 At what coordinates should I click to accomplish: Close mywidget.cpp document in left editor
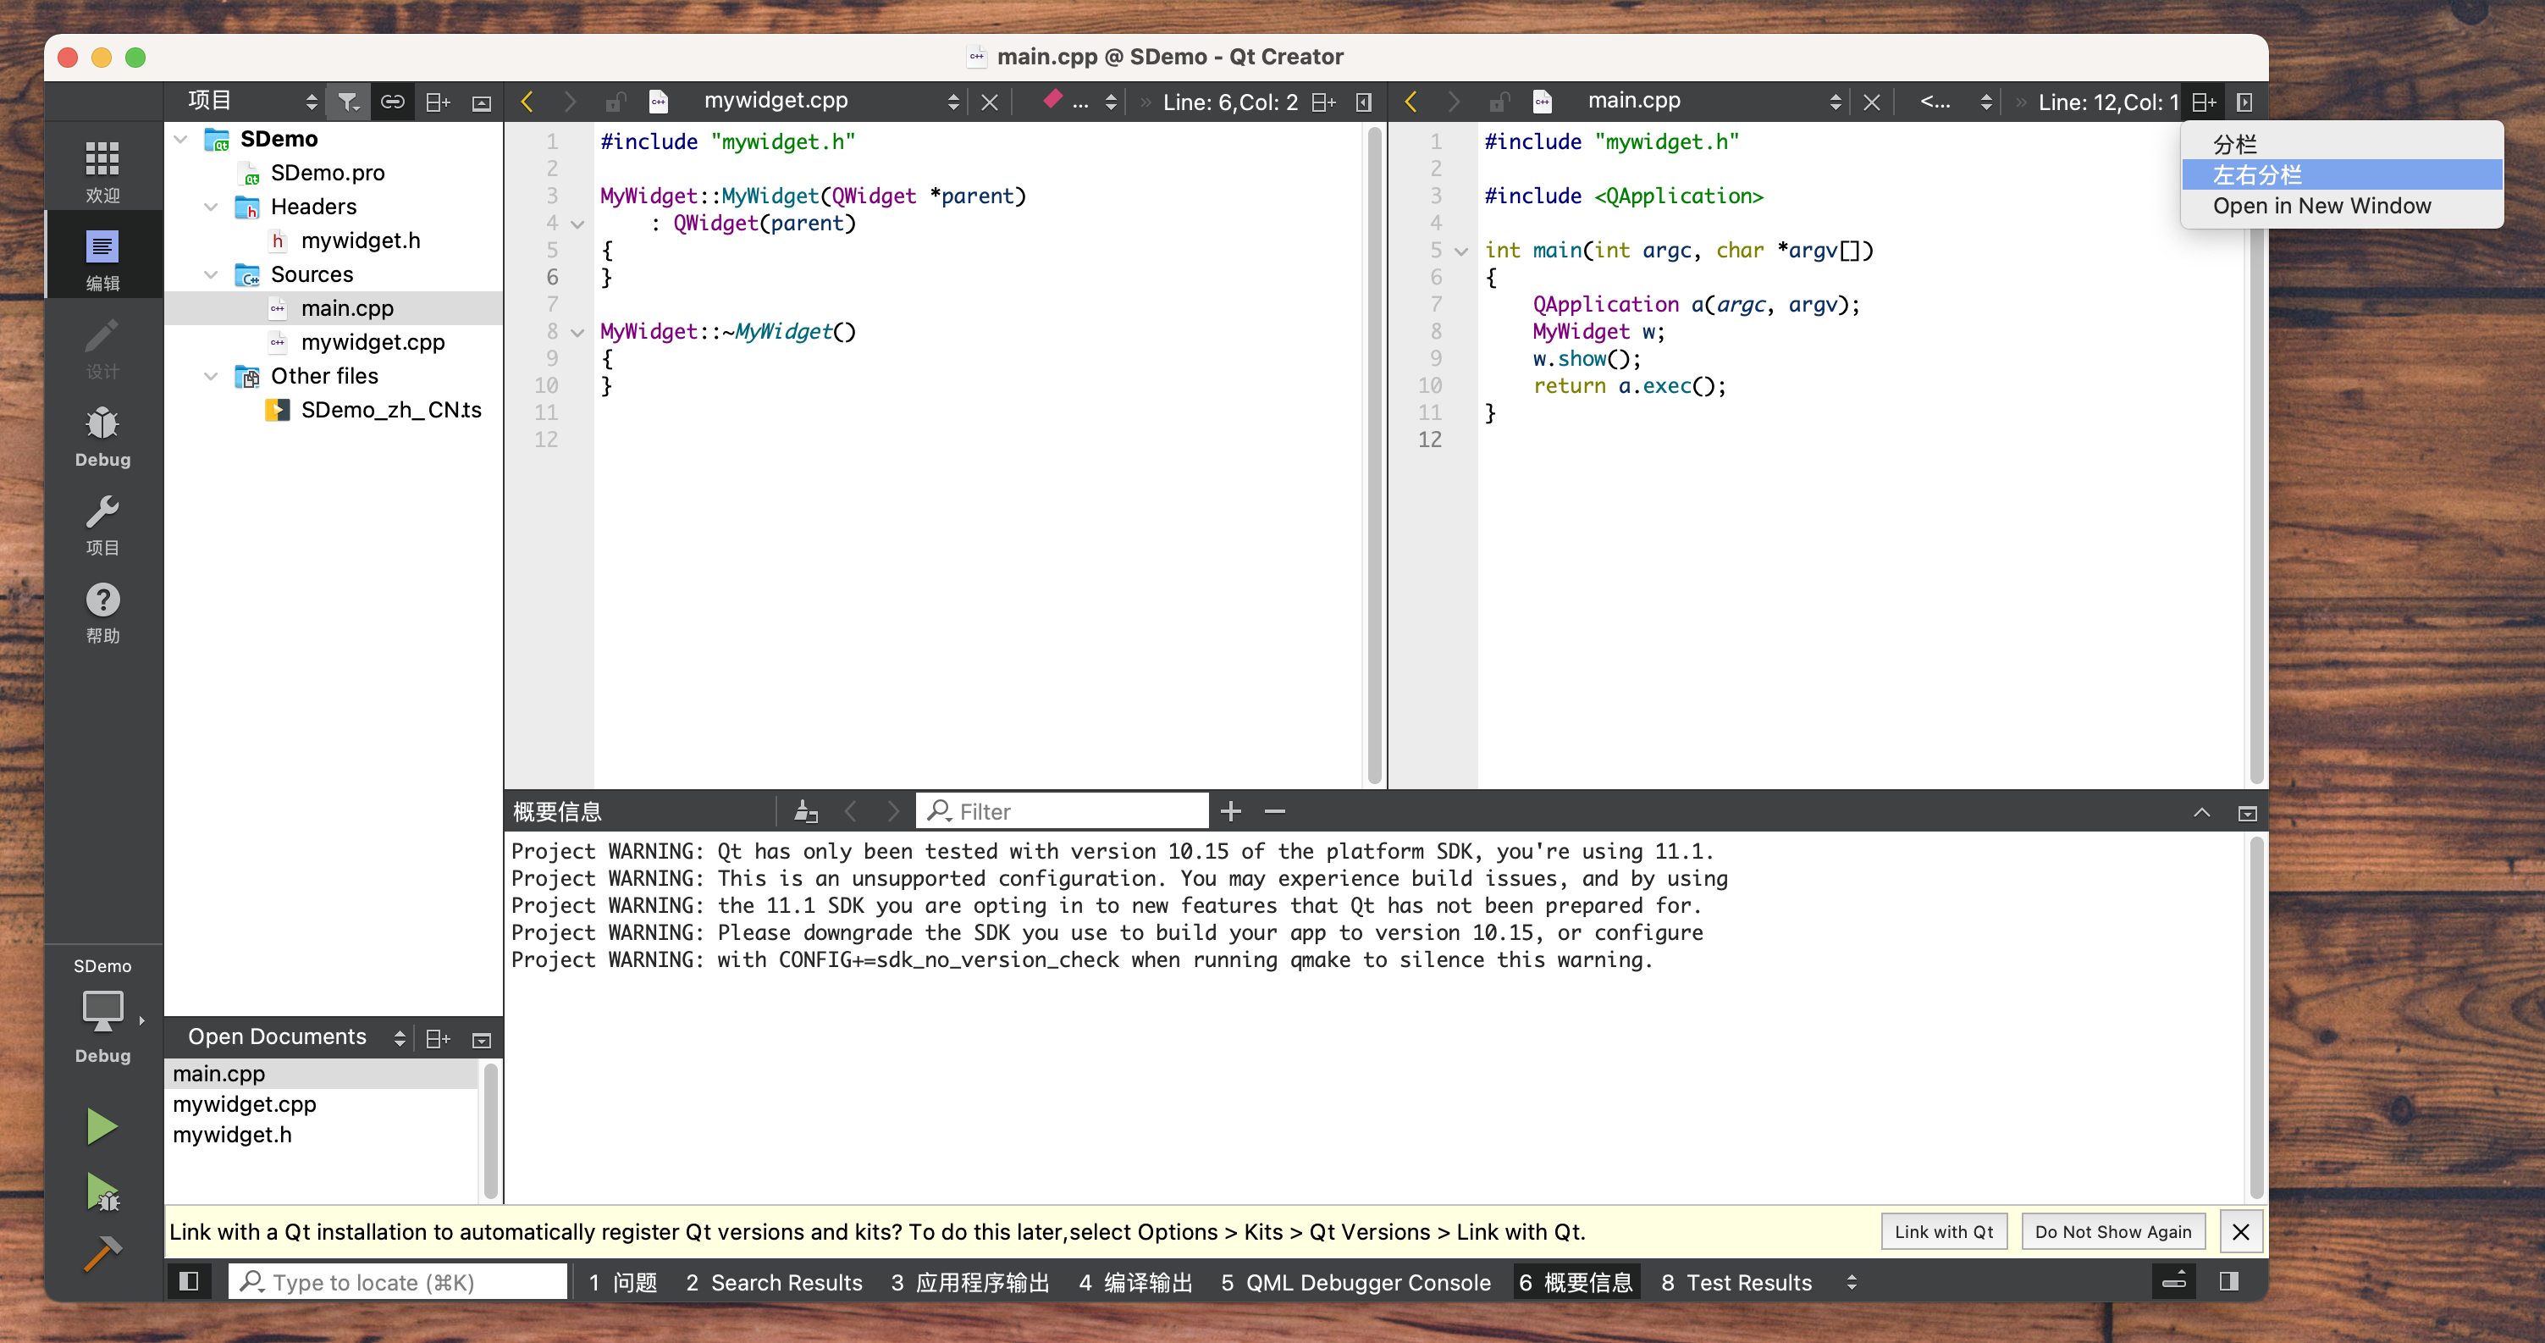point(989,102)
